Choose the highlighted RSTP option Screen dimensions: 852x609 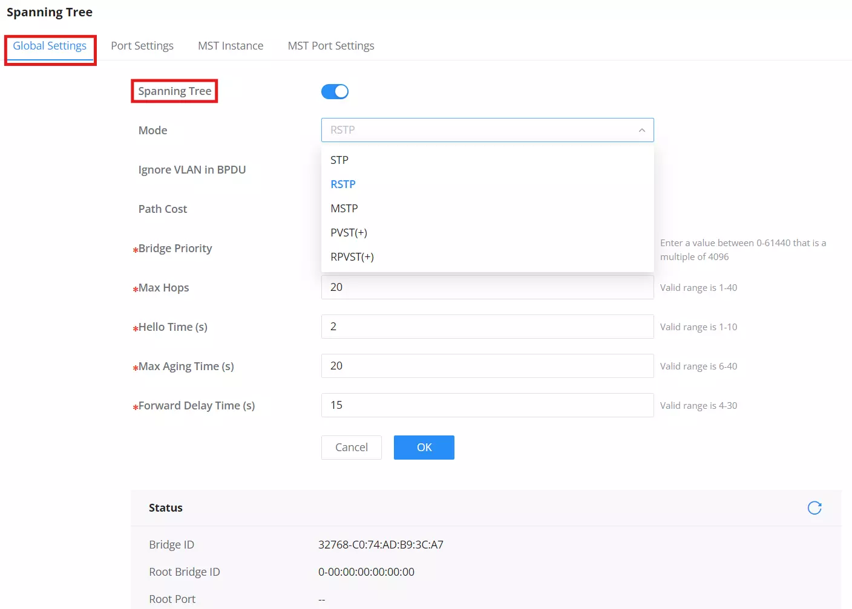click(x=487, y=184)
